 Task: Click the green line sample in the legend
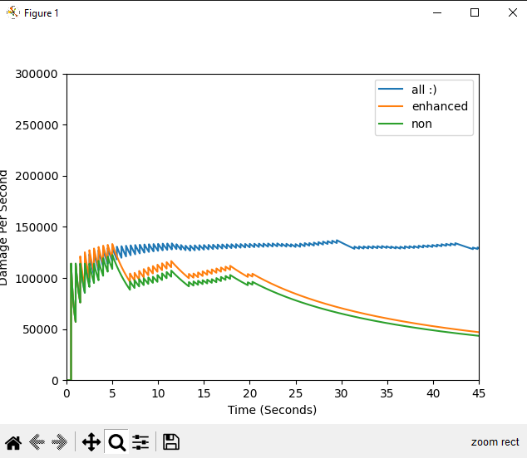(391, 124)
